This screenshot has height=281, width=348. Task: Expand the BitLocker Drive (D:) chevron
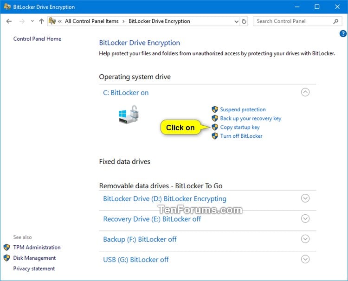(x=305, y=198)
